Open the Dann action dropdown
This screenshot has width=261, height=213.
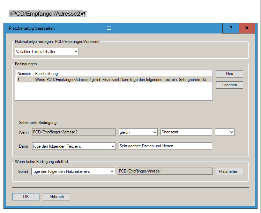(x=74, y=146)
